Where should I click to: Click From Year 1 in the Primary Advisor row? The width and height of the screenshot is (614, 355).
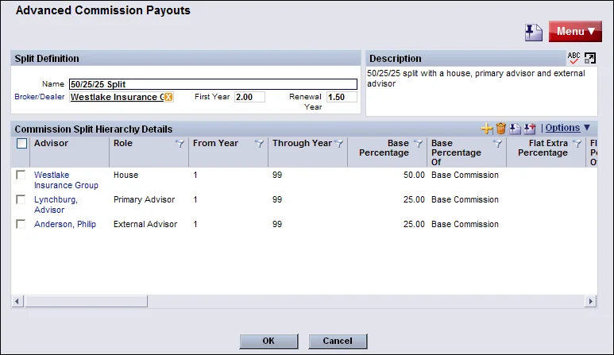[195, 199]
